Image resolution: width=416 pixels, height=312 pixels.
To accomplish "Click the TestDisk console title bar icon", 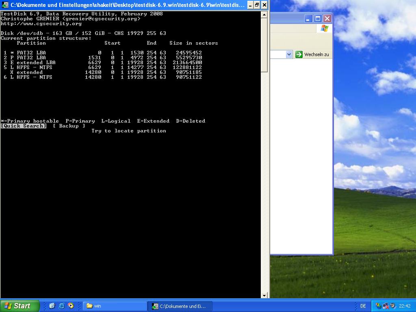I will tap(5, 5).
